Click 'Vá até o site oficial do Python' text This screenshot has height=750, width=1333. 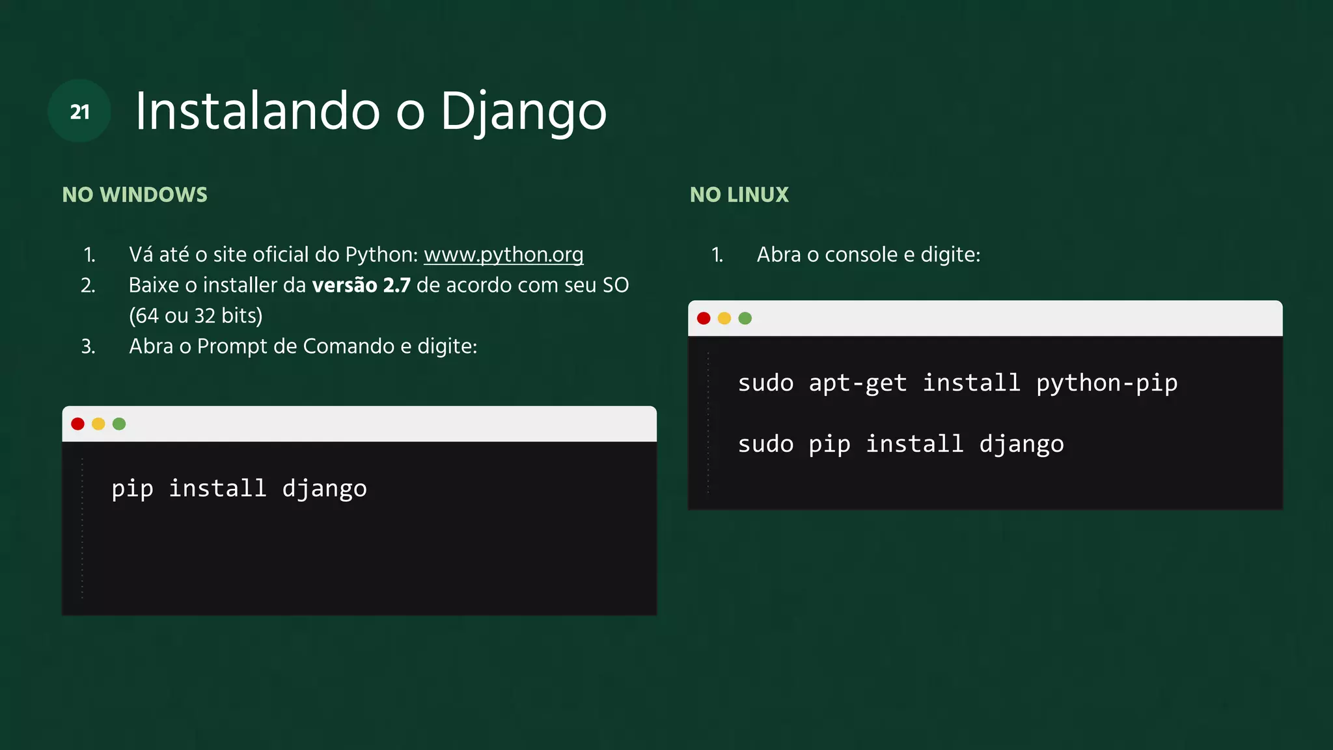(x=271, y=255)
